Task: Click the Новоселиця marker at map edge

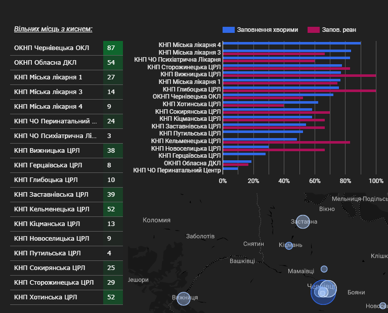Action: (383, 305)
